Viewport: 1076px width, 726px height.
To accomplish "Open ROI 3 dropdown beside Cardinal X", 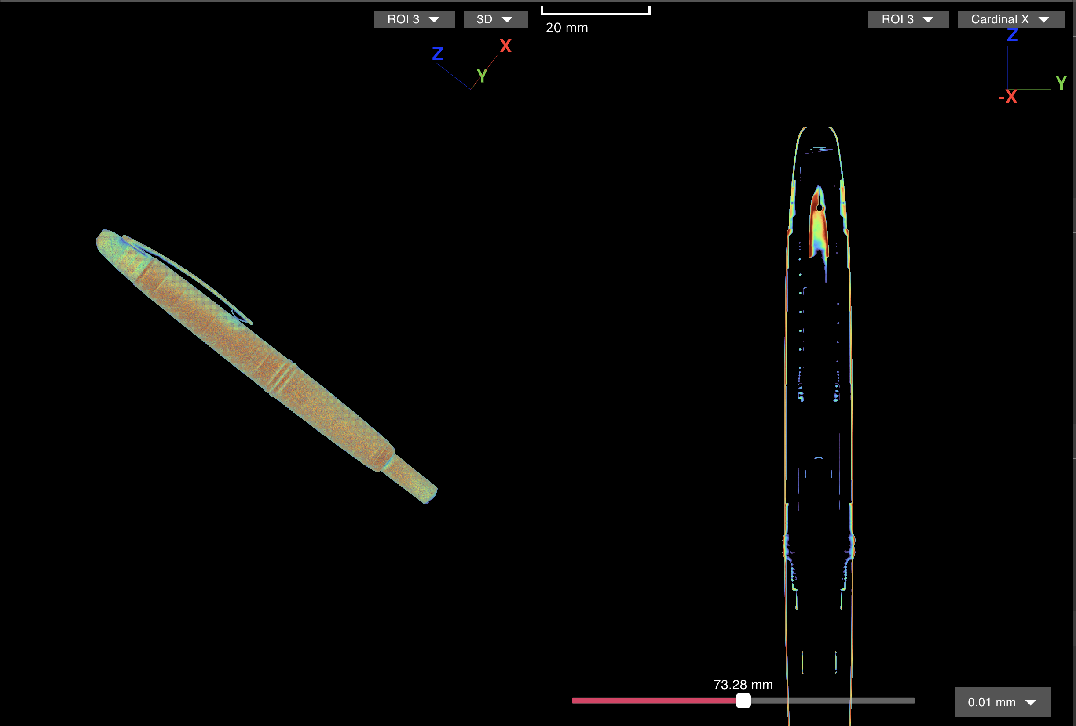I will [908, 19].
